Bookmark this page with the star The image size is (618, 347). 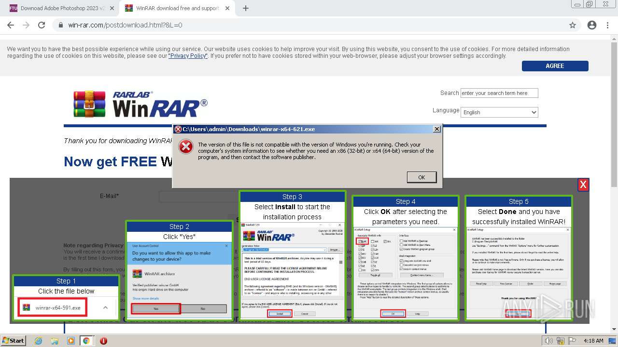[573, 25]
